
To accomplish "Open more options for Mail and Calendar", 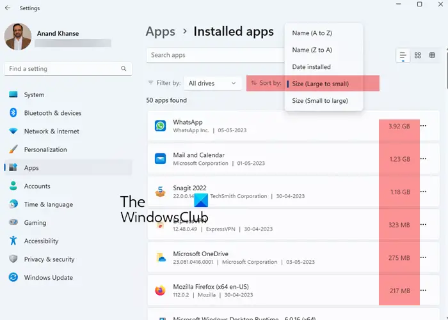I will tap(424, 158).
